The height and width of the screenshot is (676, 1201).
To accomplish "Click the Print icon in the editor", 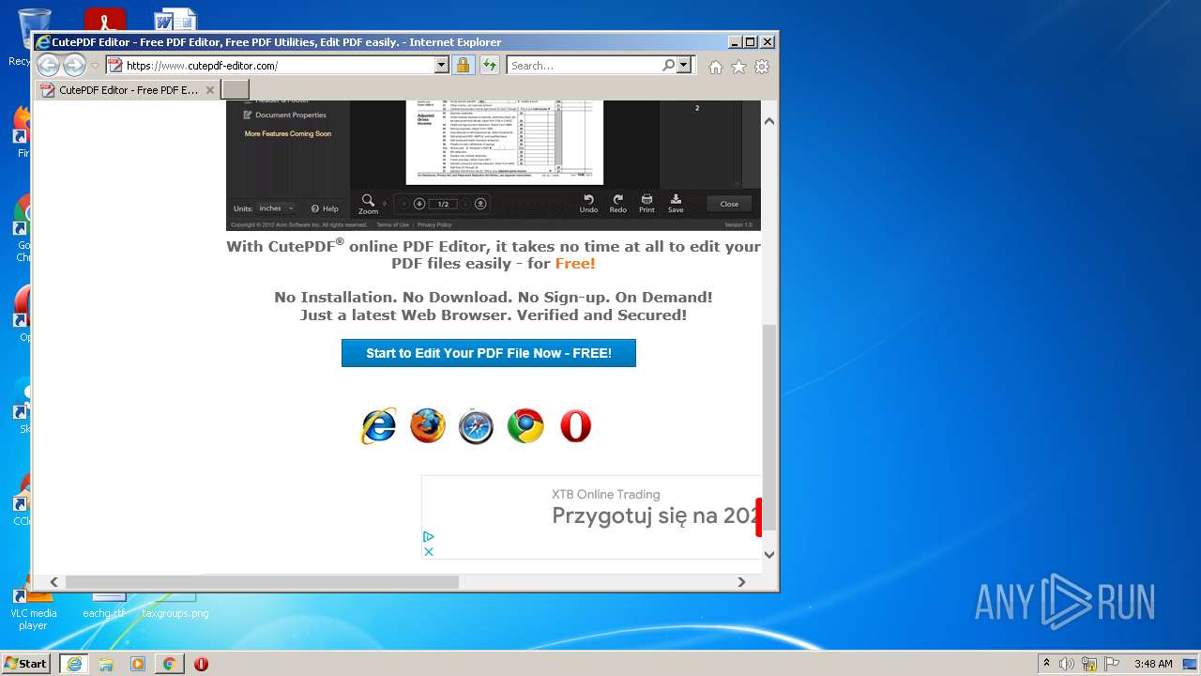I will (x=646, y=204).
